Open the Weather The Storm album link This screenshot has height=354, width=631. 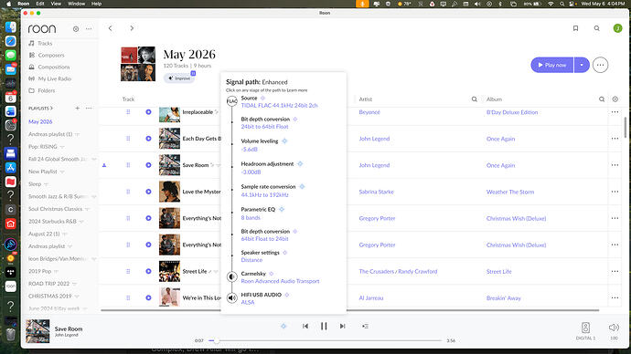[x=510, y=192]
